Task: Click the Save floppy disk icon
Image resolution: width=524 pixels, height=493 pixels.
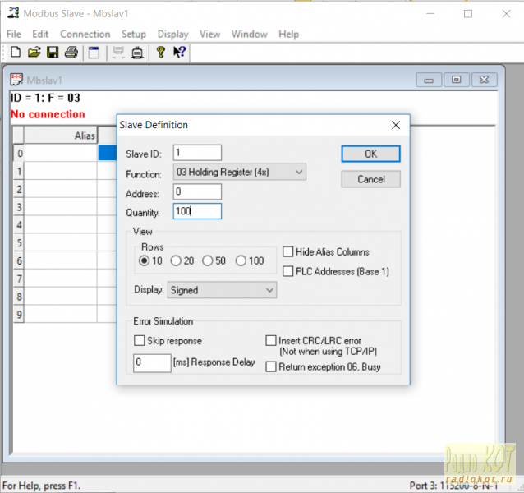Action: [53, 53]
